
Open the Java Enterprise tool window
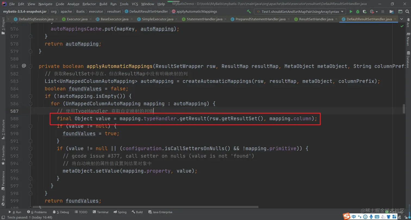[160, 212]
